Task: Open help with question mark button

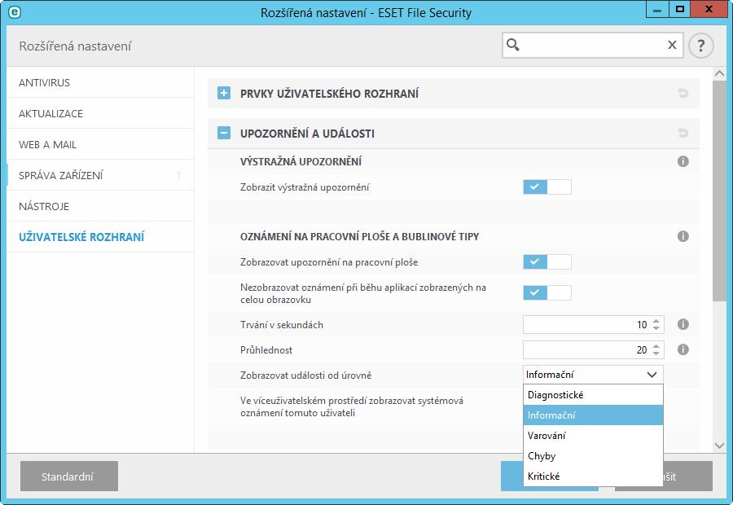Action: pos(700,46)
